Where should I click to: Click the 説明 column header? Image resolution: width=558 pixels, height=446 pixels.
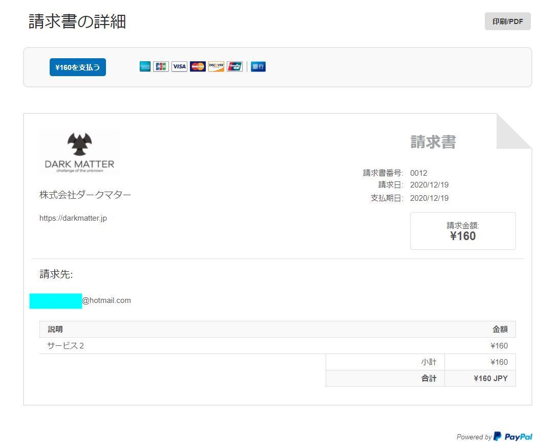pos(55,330)
